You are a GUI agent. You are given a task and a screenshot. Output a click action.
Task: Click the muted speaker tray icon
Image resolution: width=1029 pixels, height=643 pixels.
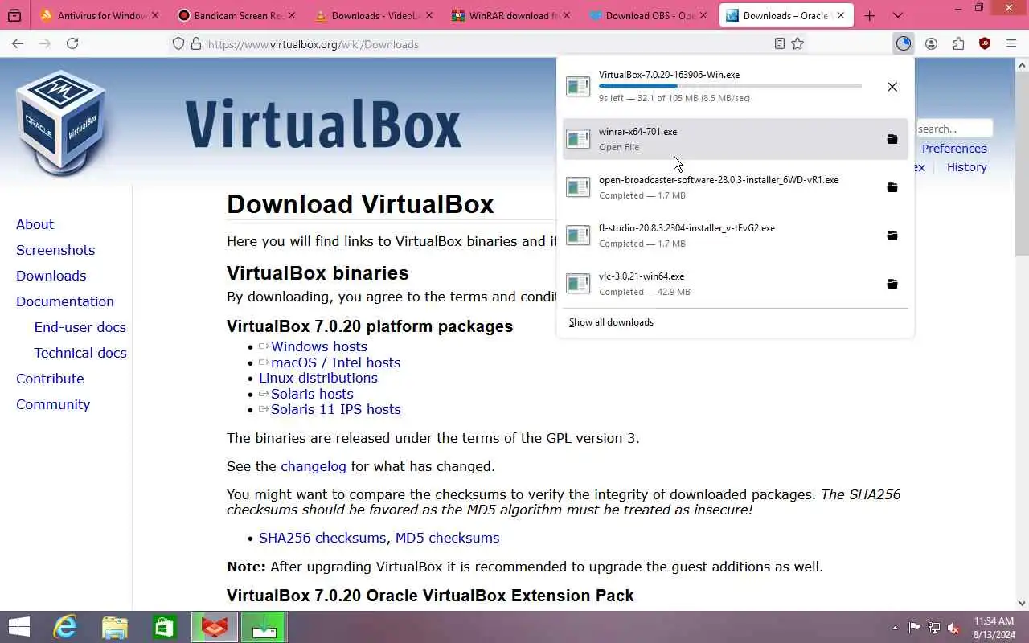tap(953, 628)
